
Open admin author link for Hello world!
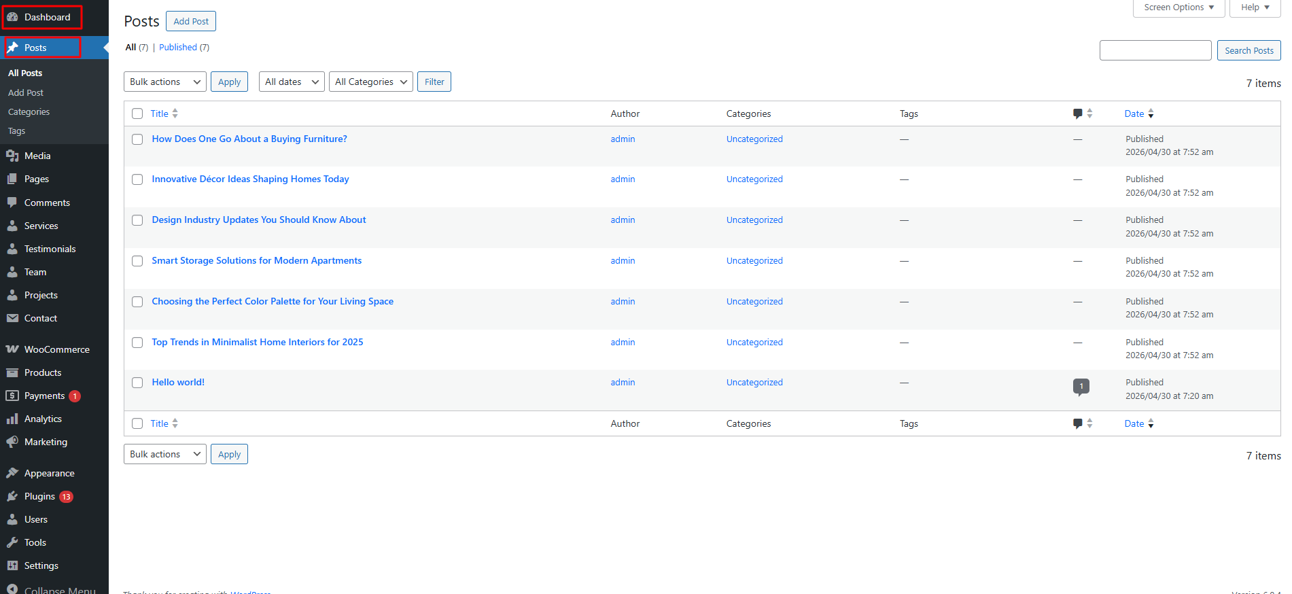pyautogui.click(x=623, y=382)
